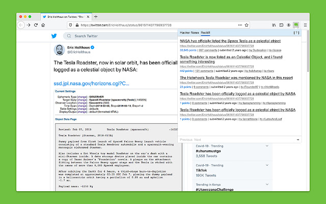The image size is (326, 204).
Task: Open the 9 comments link
Action: pyautogui.click(x=201, y=87)
